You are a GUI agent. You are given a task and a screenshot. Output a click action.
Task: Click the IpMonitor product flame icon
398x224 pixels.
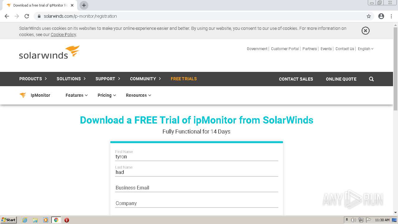pyautogui.click(x=23, y=95)
